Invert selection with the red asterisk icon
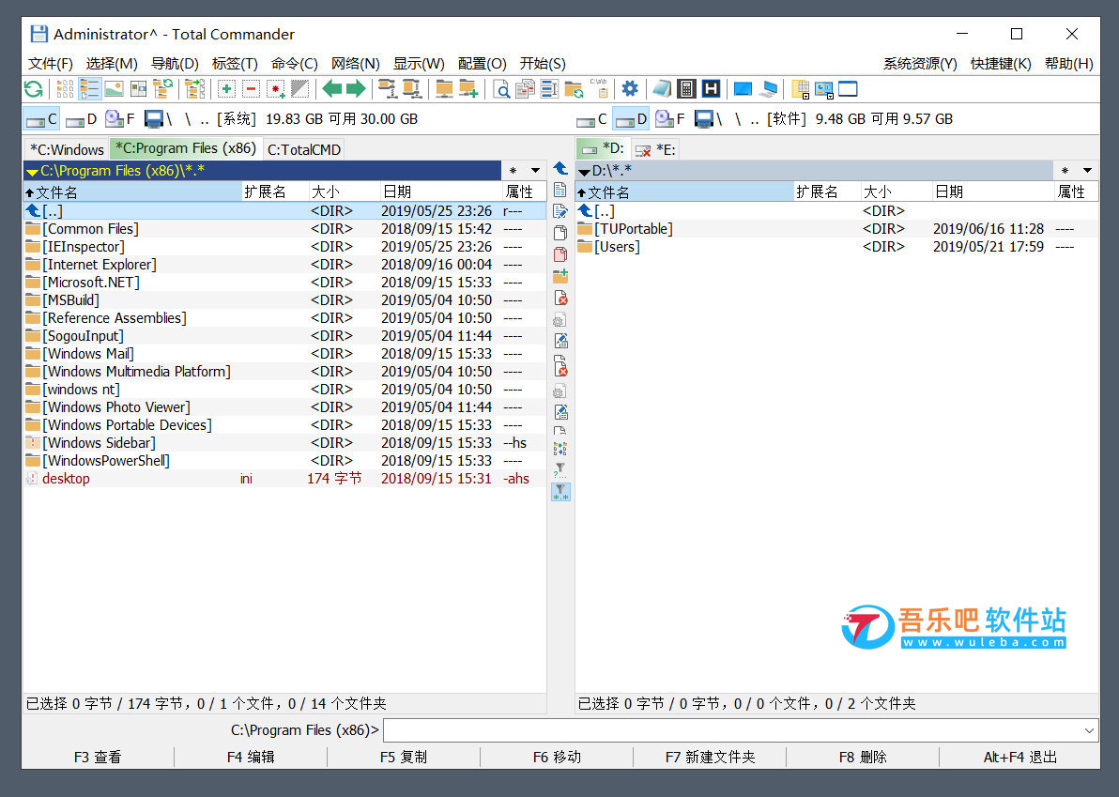 tap(275, 89)
